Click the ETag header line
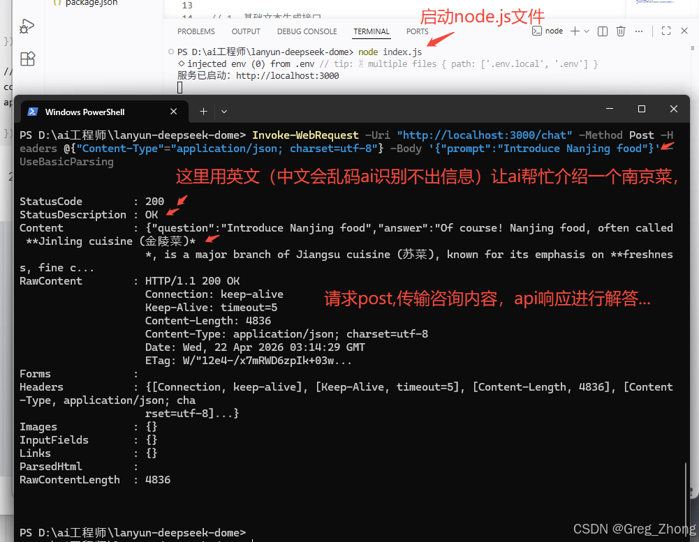 (x=249, y=361)
